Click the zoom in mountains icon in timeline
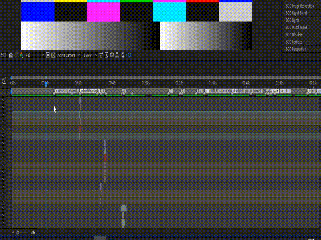 [x=33, y=232]
